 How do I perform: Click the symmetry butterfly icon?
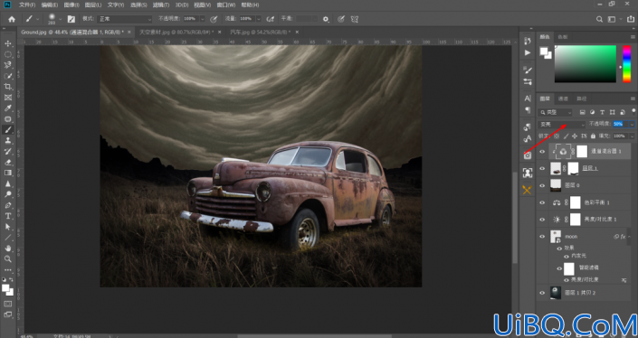(355, 19)
